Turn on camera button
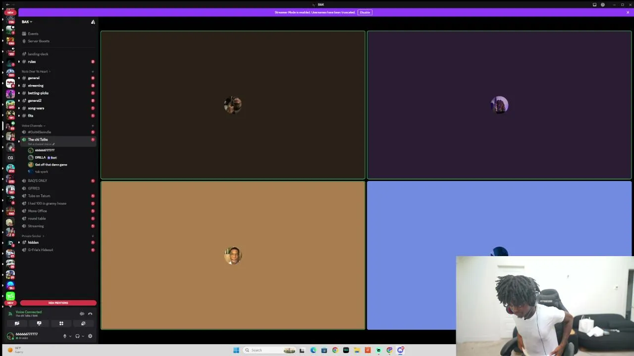The width and height of the screenshot is (634, 356). tap(17, 323)
